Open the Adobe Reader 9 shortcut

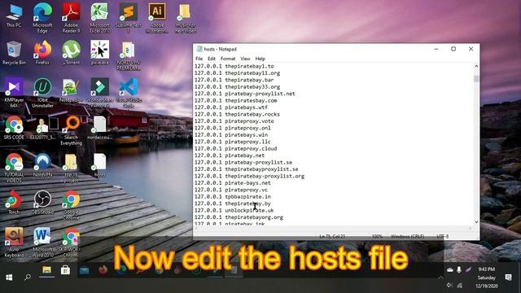(71, 18)
